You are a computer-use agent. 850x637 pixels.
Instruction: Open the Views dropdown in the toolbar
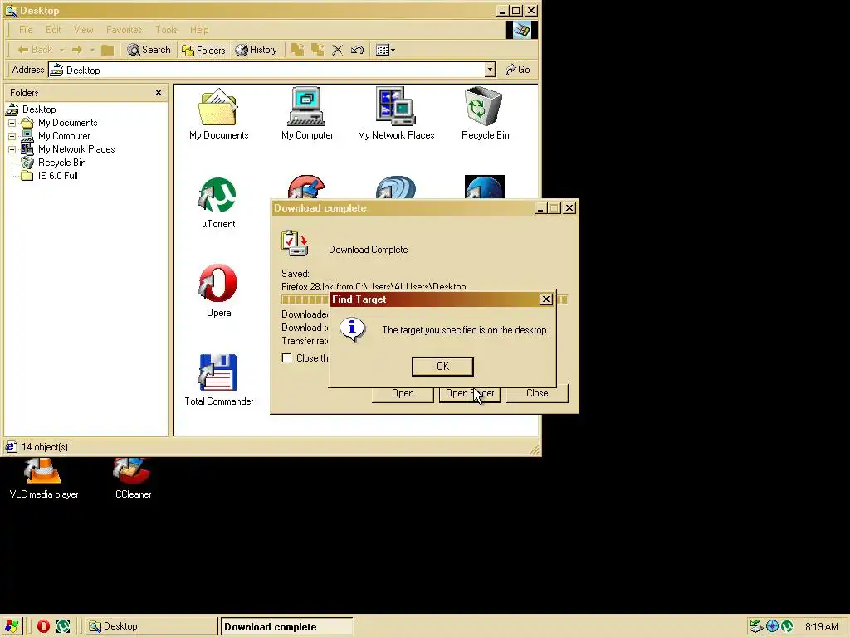coord(385,50)
